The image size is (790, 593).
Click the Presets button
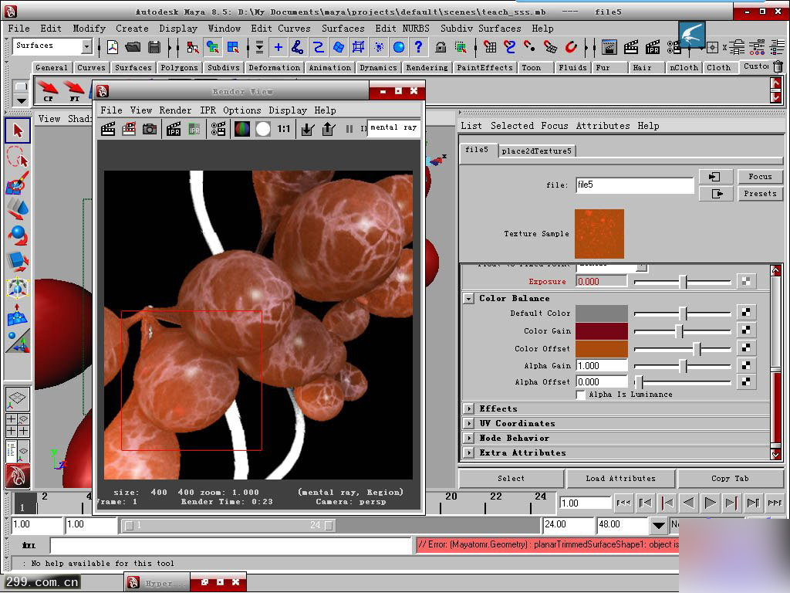760,194
